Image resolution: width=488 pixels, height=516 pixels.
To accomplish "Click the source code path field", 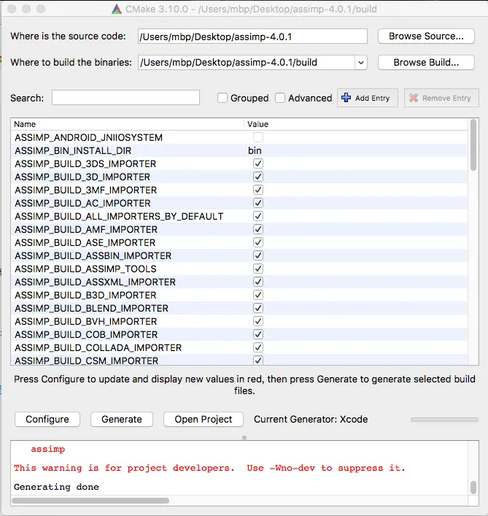I will pyautogui.click(x=252, y=36).
